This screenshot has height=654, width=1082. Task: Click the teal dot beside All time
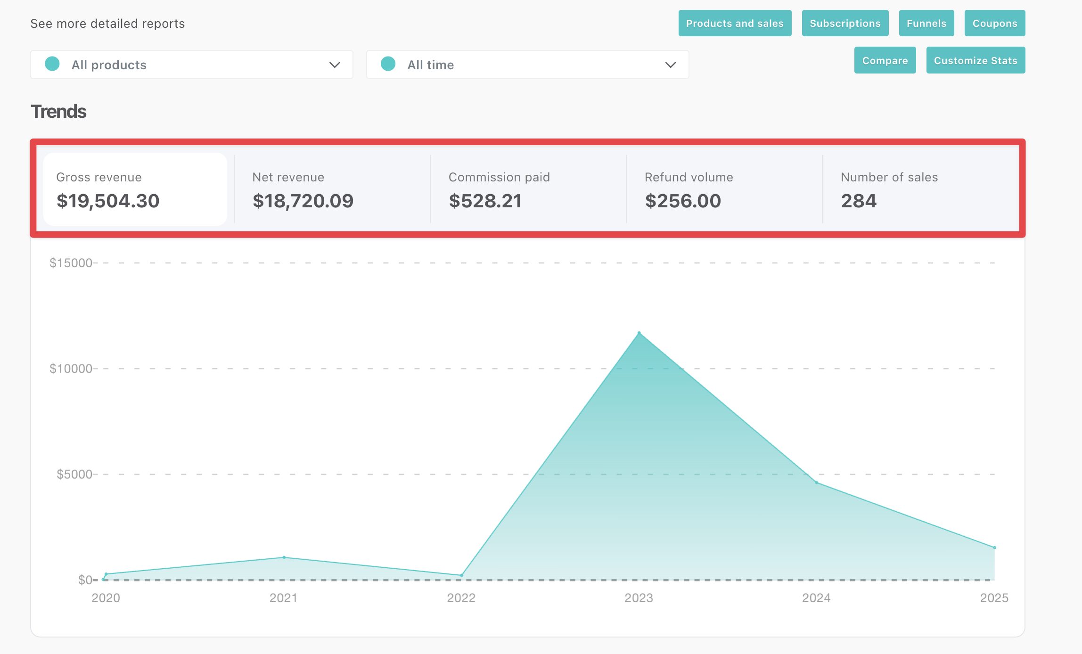(x=388, y=64)
